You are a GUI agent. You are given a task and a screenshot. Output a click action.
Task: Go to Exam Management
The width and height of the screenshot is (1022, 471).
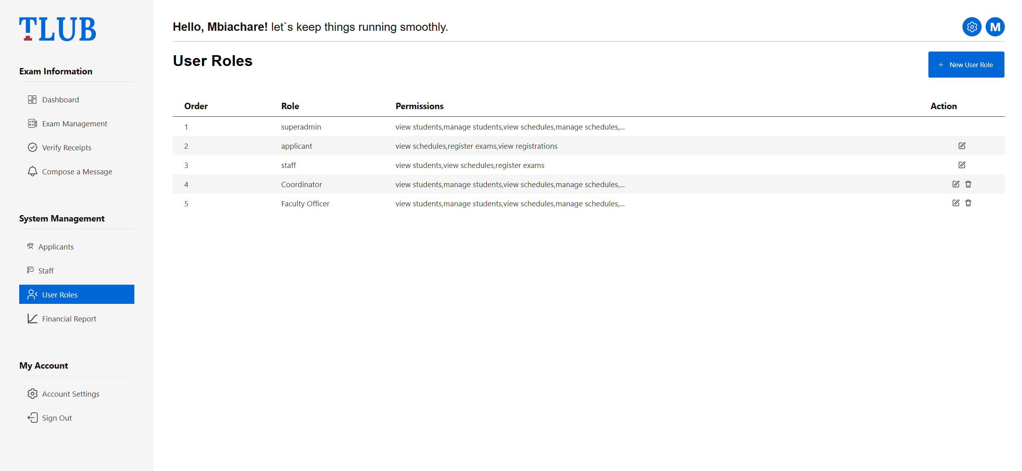(77, 124)
